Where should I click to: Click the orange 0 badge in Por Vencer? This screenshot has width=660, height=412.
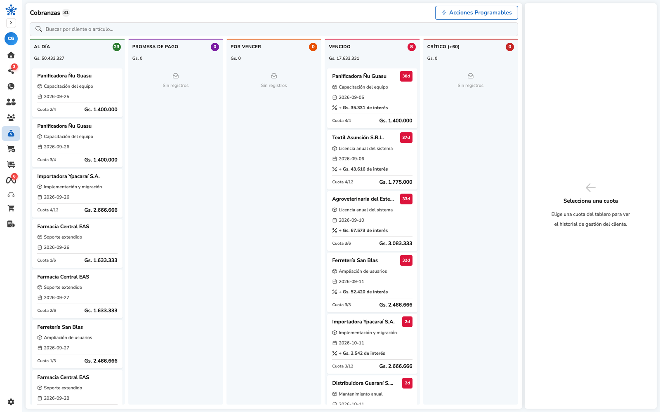point(313,47)
